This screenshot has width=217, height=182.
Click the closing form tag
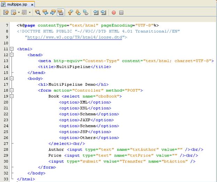tap(47, 167)
